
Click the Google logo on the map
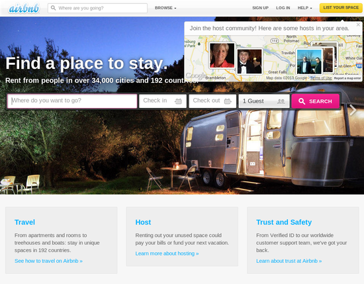(195, 75)
